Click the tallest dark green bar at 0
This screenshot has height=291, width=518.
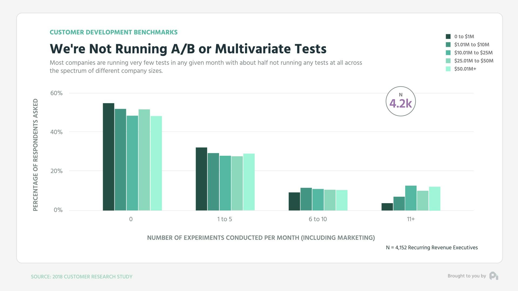108,156
